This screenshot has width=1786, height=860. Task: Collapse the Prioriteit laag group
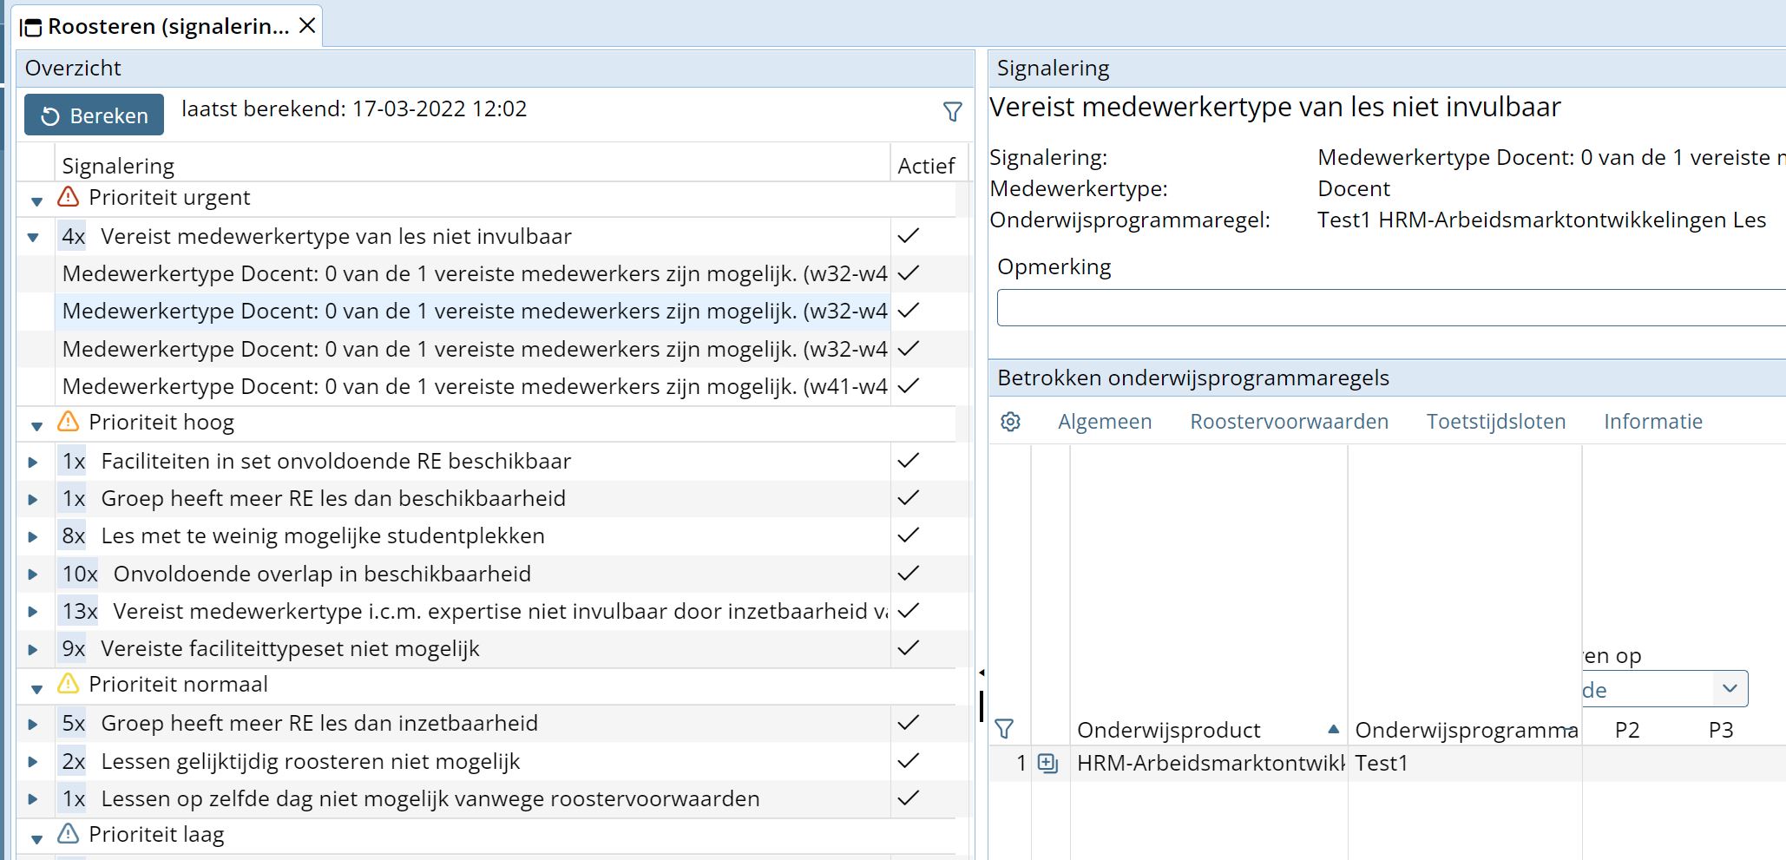point(36,839)
